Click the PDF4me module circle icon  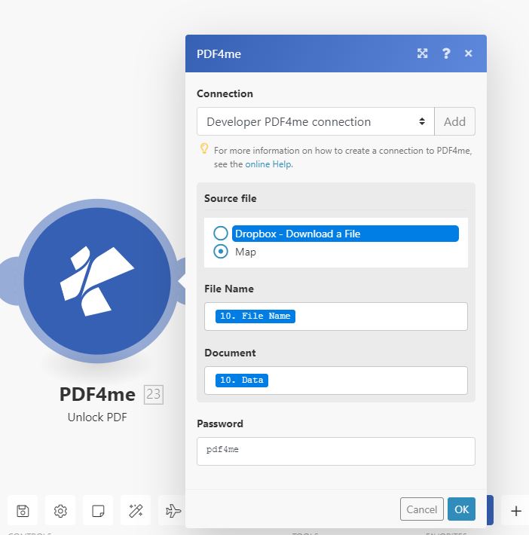[97, 281]
